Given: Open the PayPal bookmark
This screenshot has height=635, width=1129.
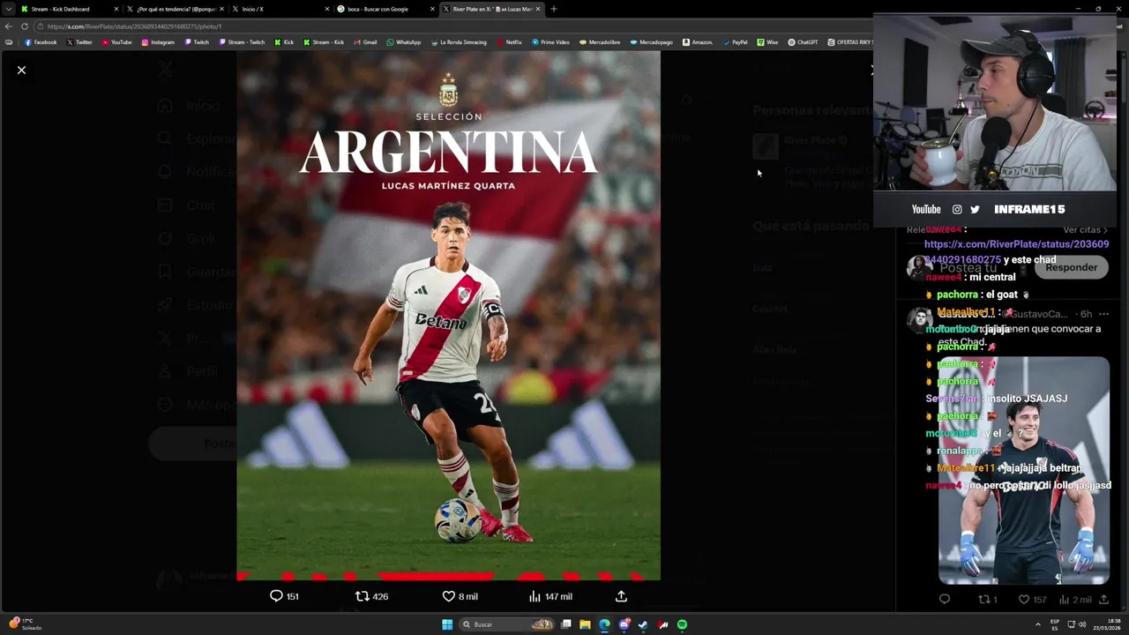Looking at the screenshot, I should (x=735, y=42).
